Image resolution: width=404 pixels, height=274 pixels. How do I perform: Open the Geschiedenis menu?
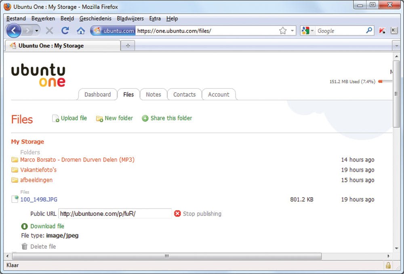[95, 19]
